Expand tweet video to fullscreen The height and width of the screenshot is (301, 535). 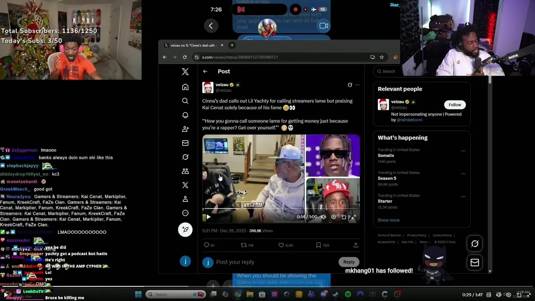[354, 217]
